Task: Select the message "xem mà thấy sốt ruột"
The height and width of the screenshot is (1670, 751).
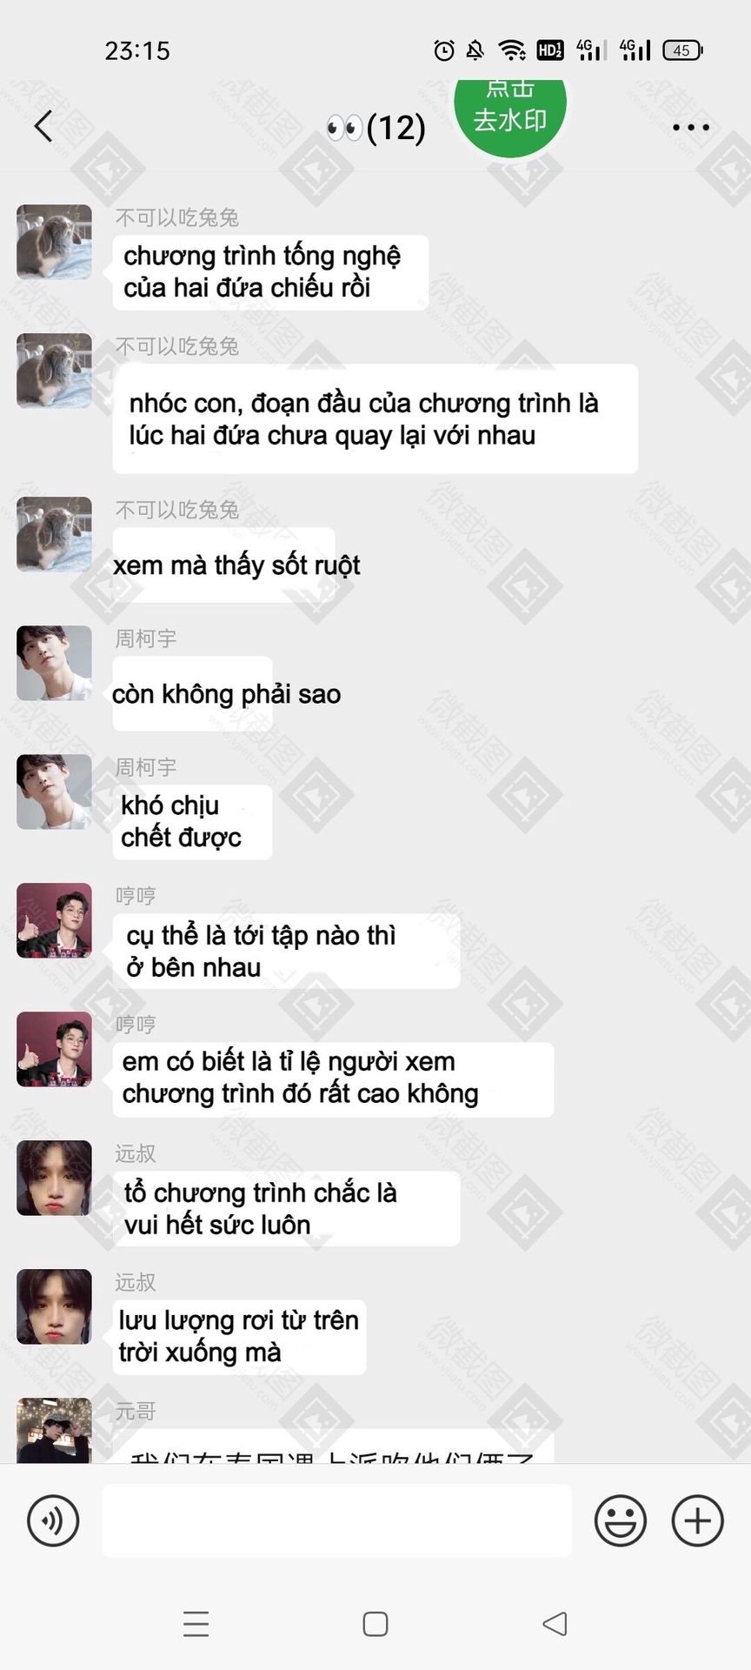Action: [x=224, y=564]
